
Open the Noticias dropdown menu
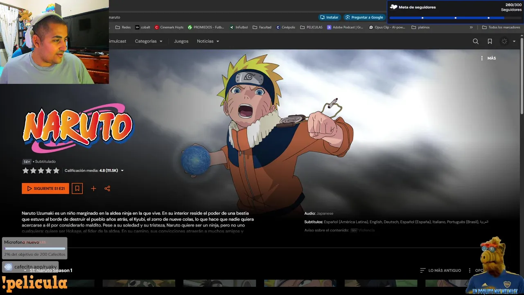(208, 41)
